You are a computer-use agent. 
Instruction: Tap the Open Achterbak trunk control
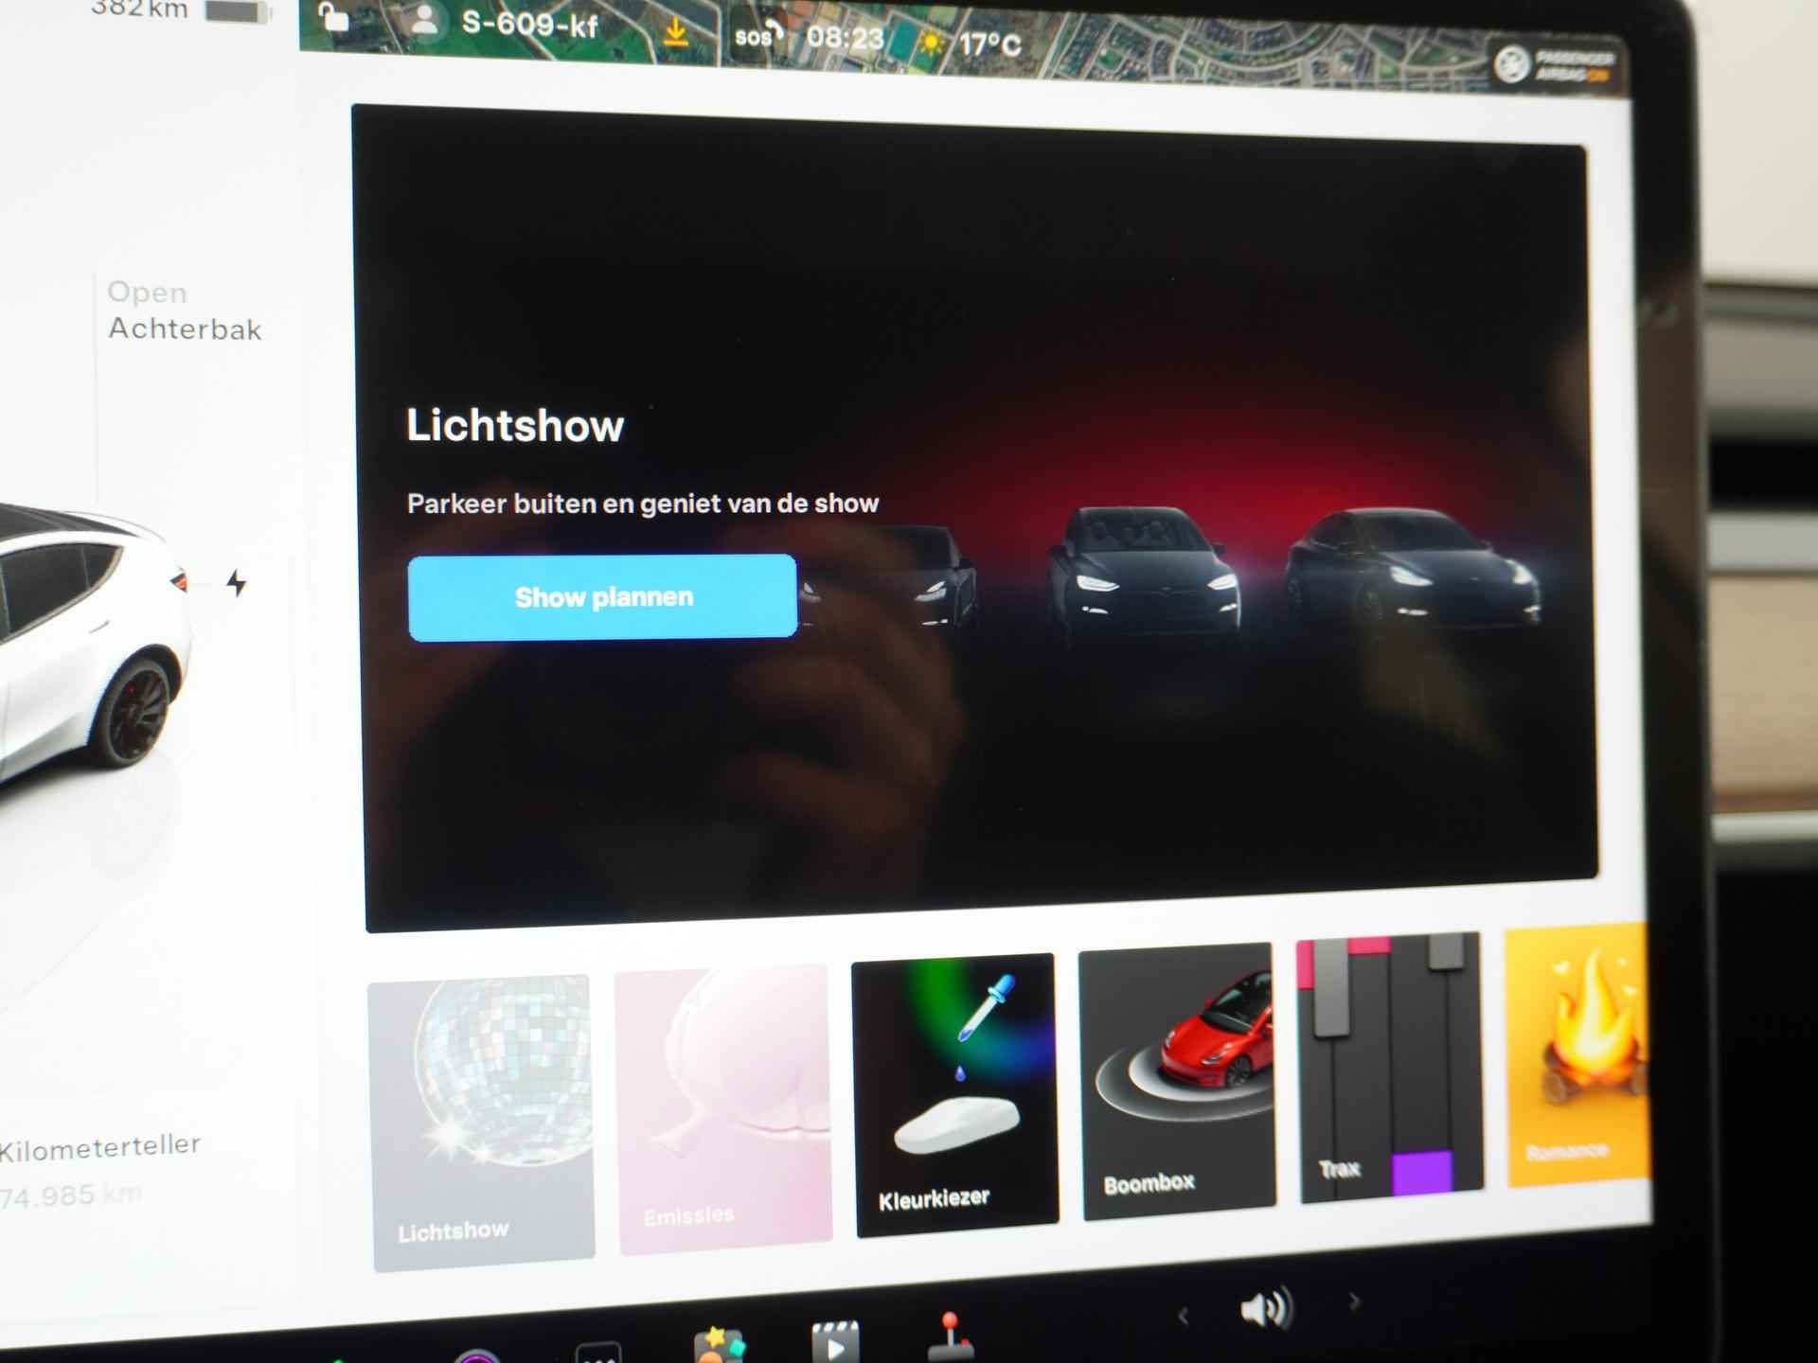[x=184, y=310]
